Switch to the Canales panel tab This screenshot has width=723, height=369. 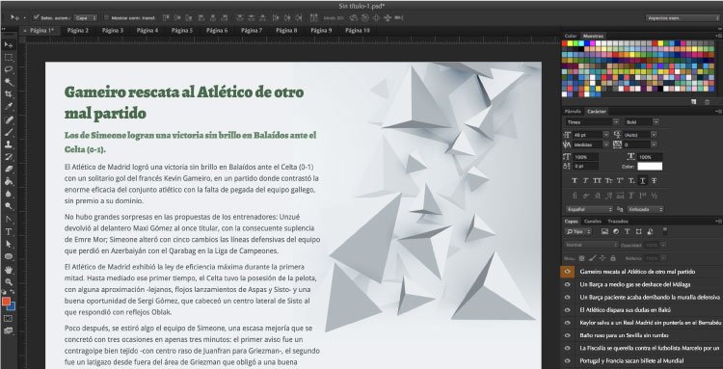click(593, 222)
